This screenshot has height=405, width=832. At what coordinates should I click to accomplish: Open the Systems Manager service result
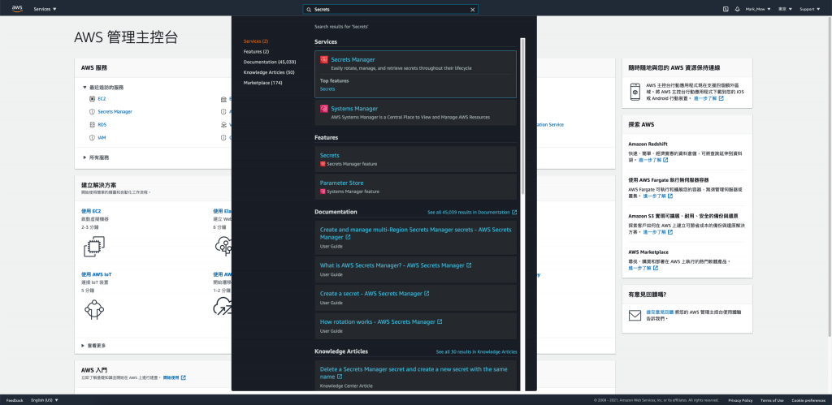tap(354, 109)
